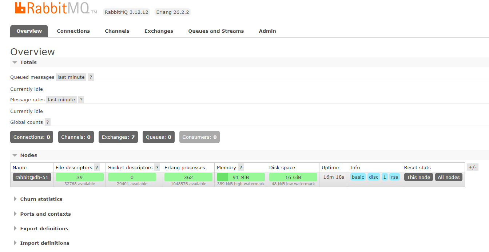Click the rss info tag
Image resolution: width=489 pixels, height=252 pixels.
coord(394,177)
